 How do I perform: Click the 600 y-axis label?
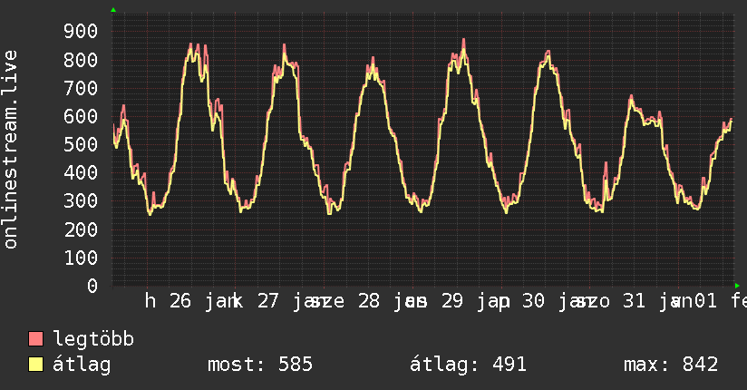(x=81, y=116)
